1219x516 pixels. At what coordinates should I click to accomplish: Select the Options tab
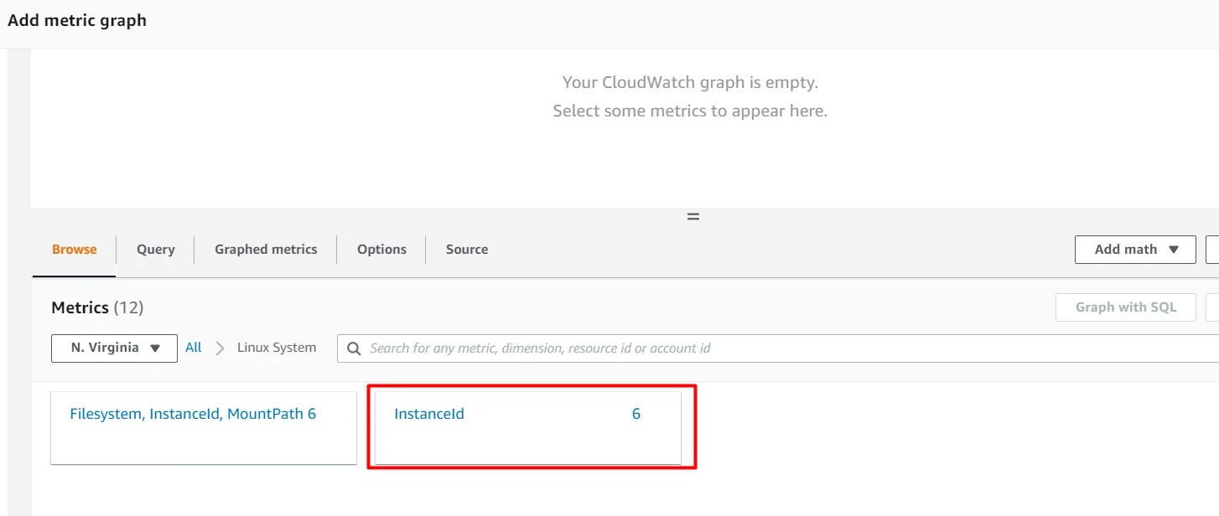pyautogui.click(x=381, y=249)
